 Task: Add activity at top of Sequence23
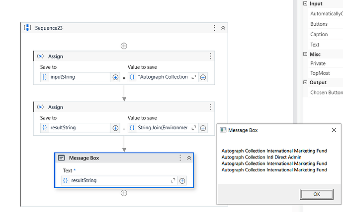tap(124, 46)
